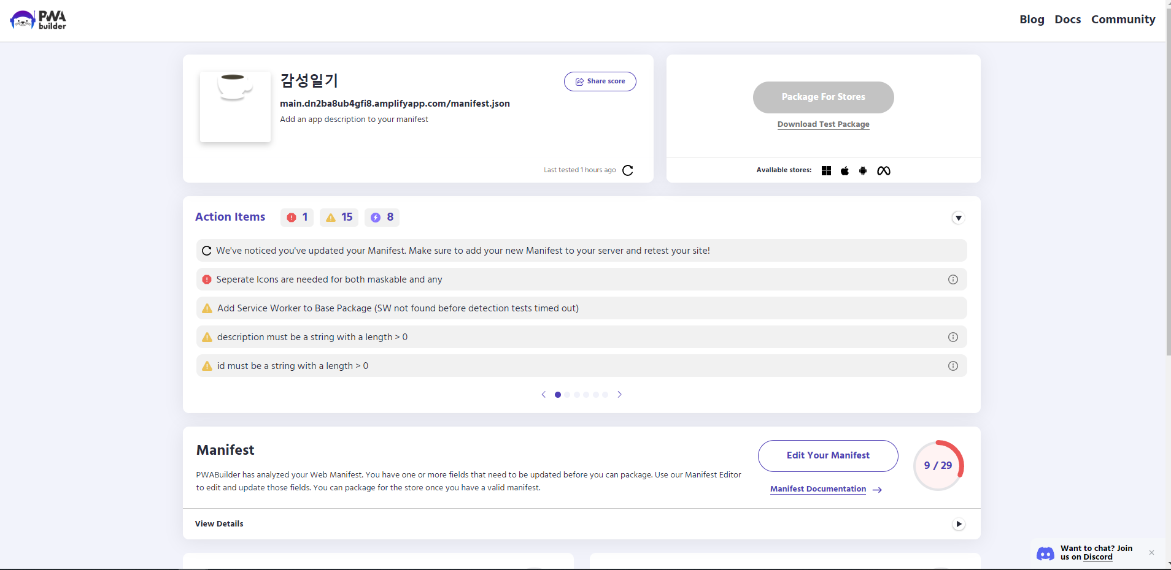Click the 9 / 29 manifest score ring
Viewport: 1171px width, 570px height.
tap(938, 466)
